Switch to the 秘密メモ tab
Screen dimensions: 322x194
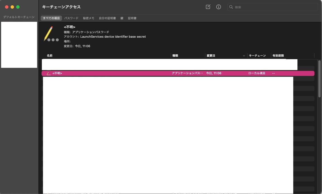(88, 18)
